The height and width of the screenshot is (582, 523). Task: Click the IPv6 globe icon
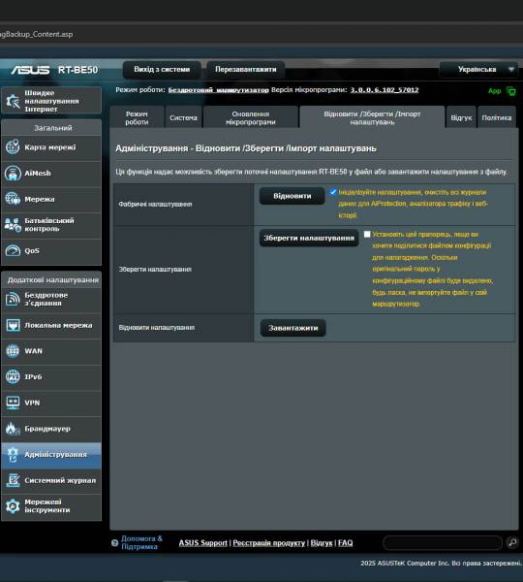click(13, 376)
